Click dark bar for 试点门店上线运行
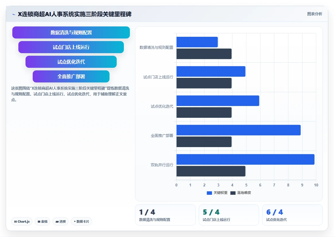Screen dimensions: 334x237 (204, 83)
